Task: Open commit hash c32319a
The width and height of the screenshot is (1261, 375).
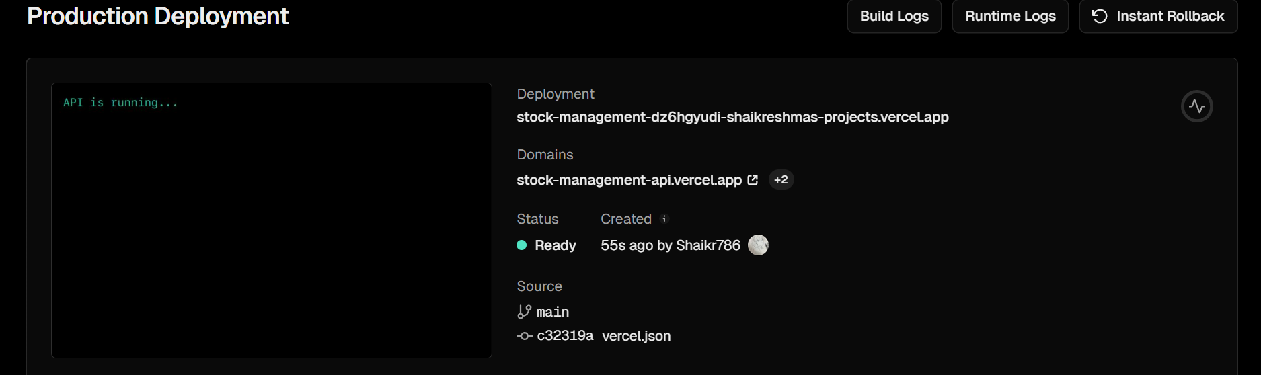Action: 565,336
